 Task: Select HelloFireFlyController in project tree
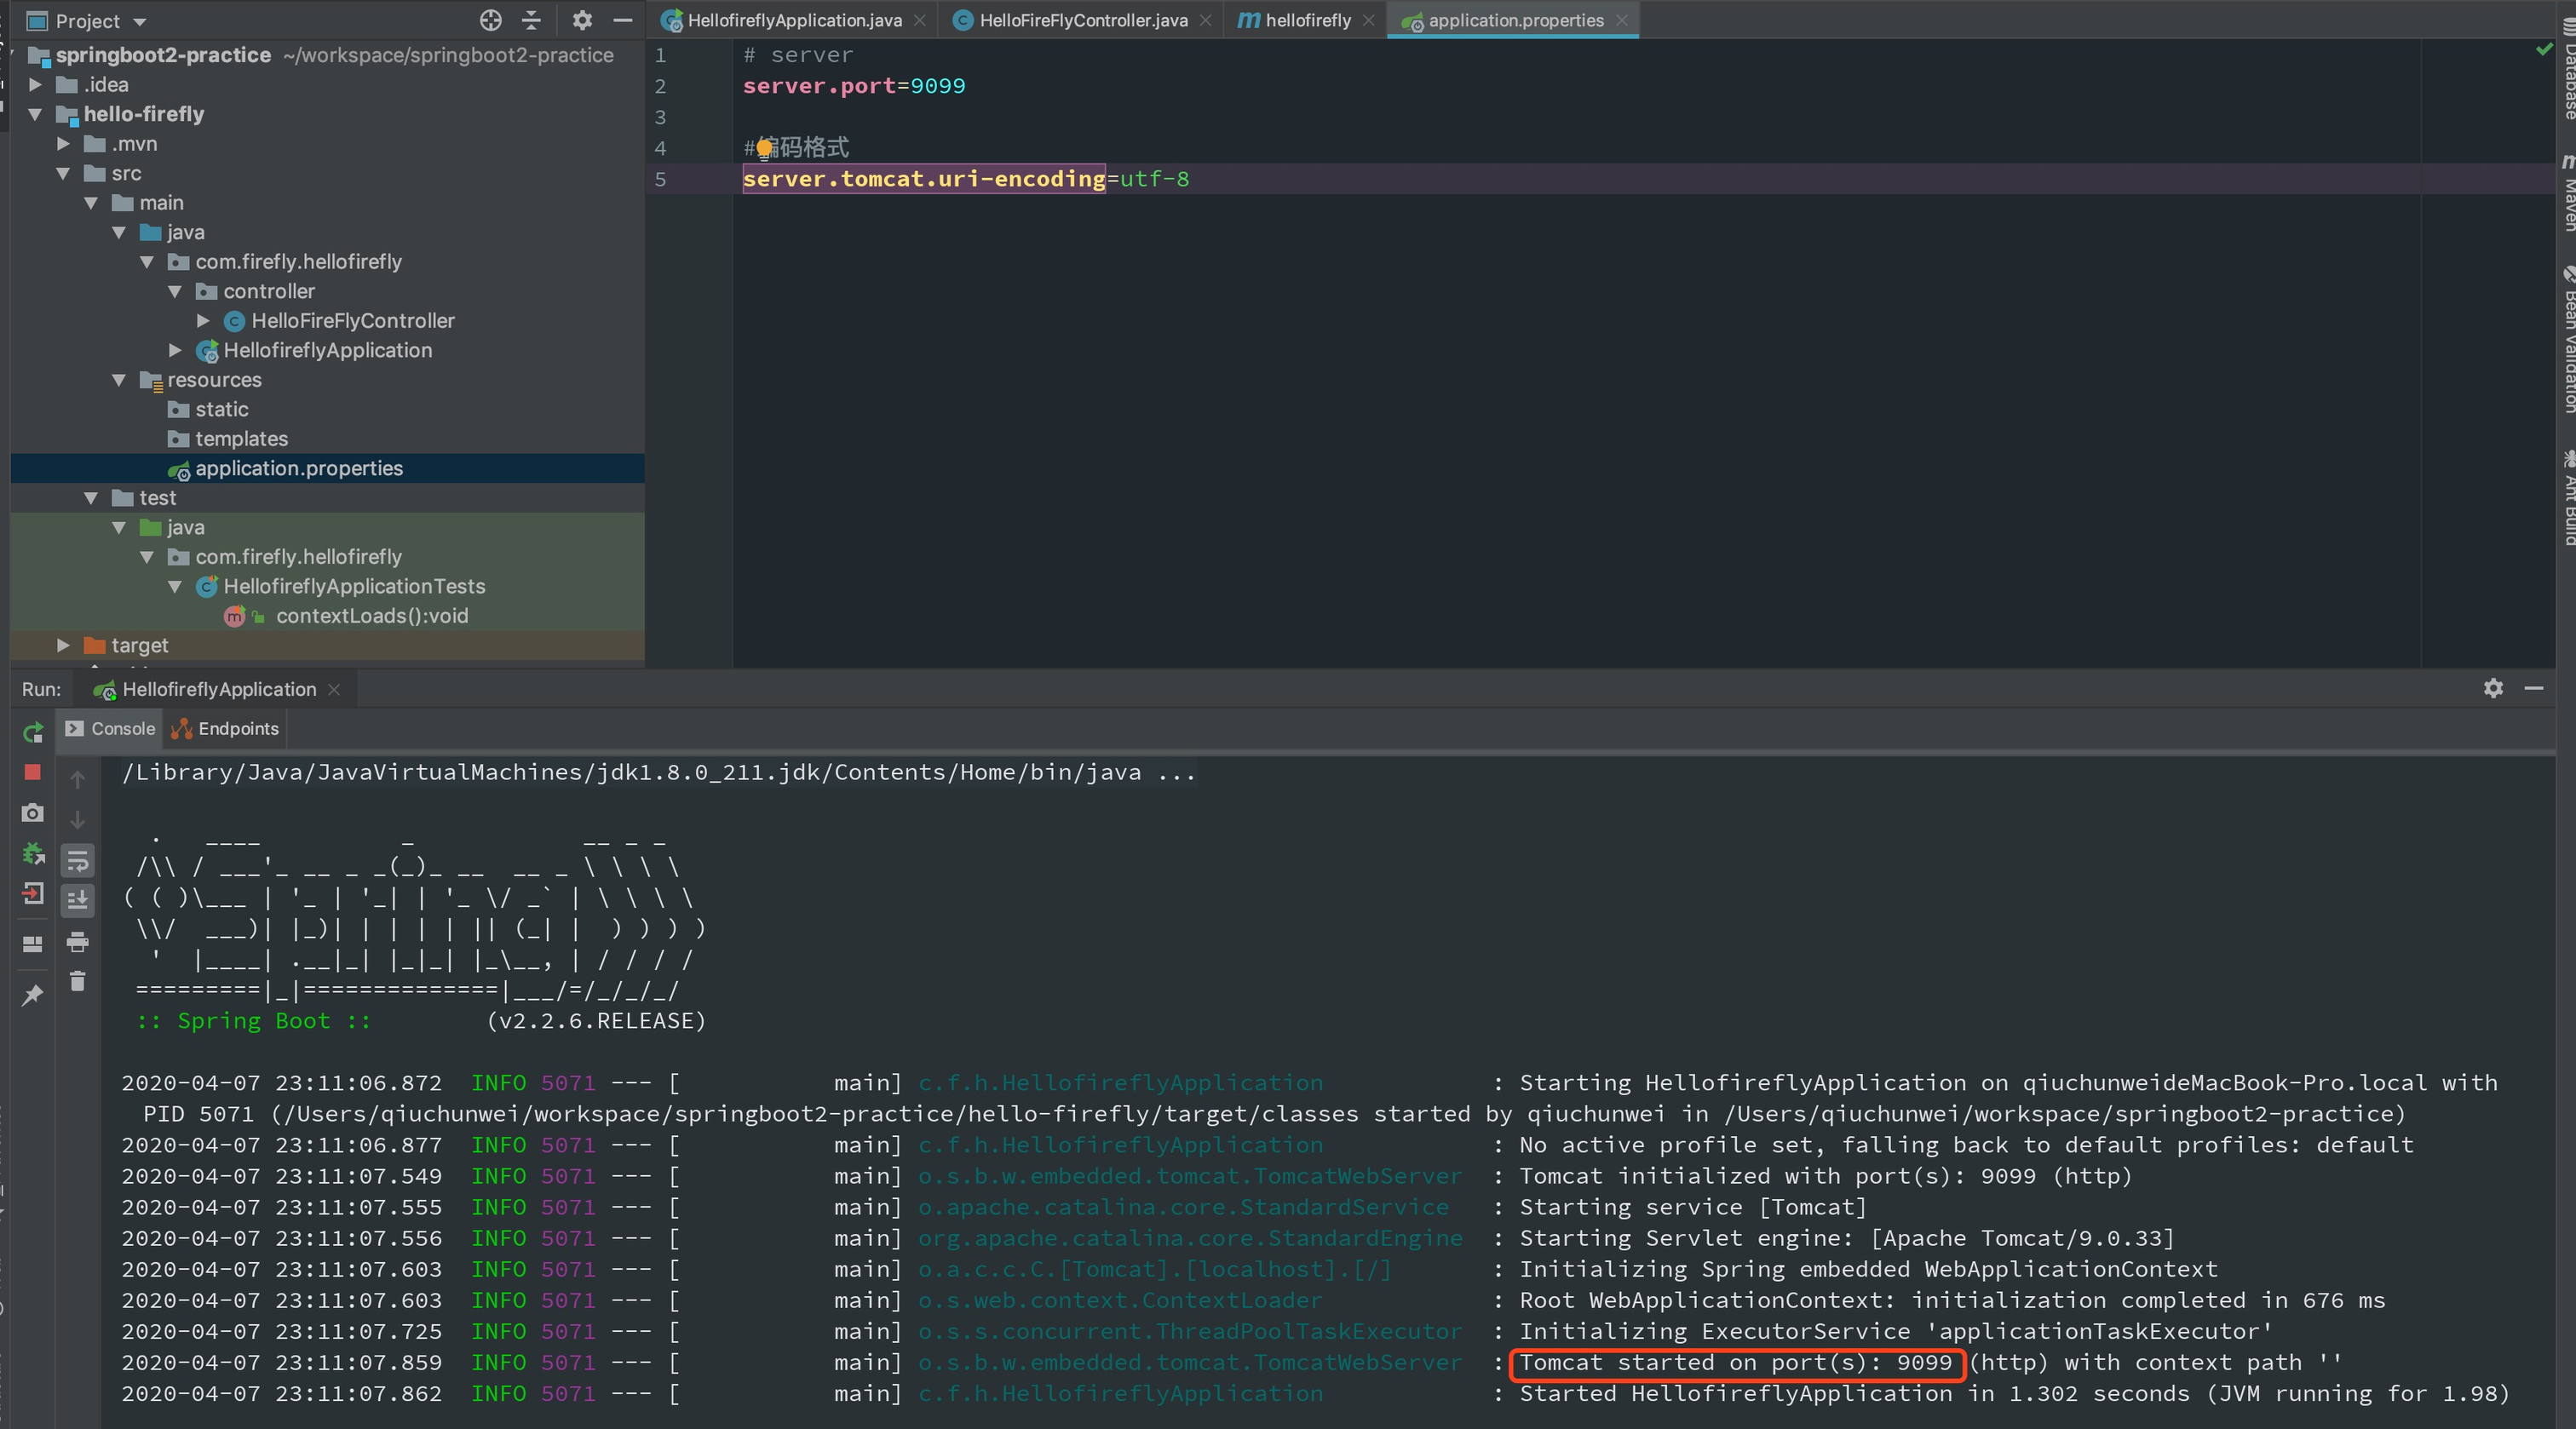point(352,321)
